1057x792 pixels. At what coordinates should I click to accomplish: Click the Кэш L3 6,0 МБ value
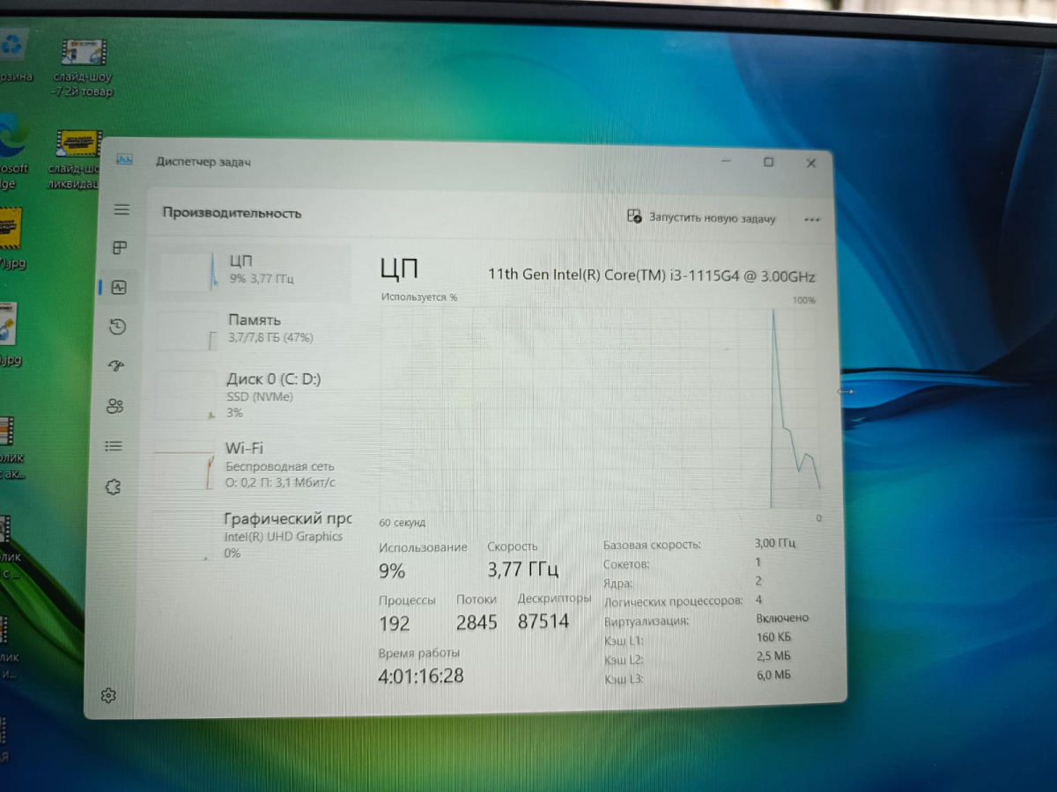click(774, 675)
